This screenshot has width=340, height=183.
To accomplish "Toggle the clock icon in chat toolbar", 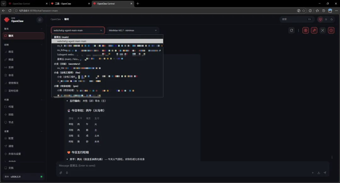I will click(331, 30).
